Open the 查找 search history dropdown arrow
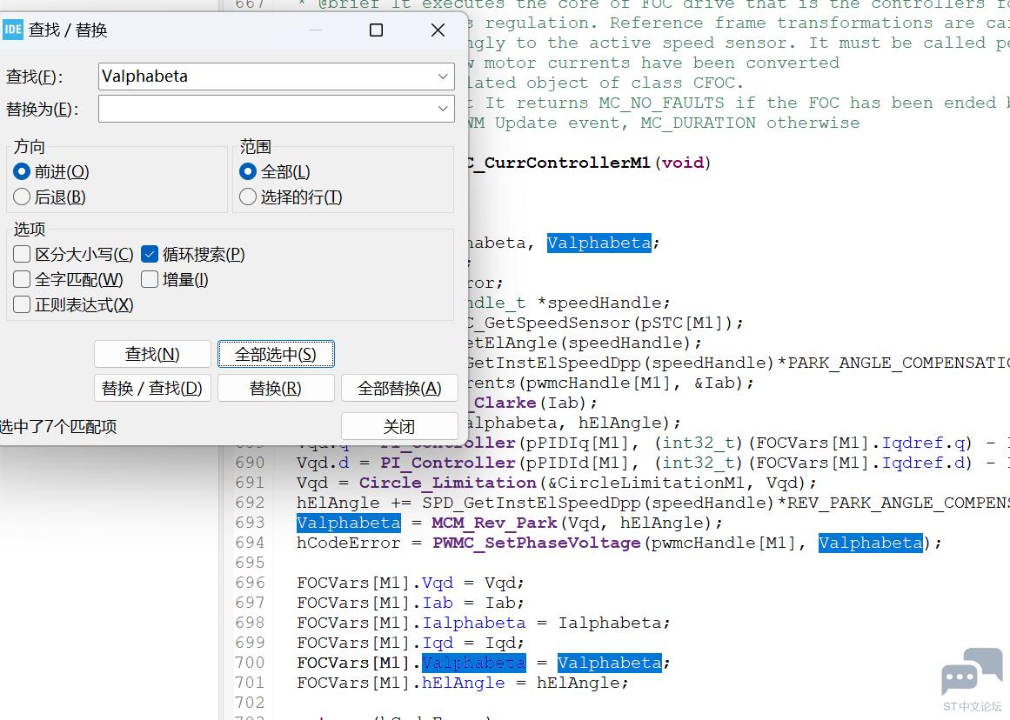This screenshot has width=1010, height=720. tap(443, 76)
